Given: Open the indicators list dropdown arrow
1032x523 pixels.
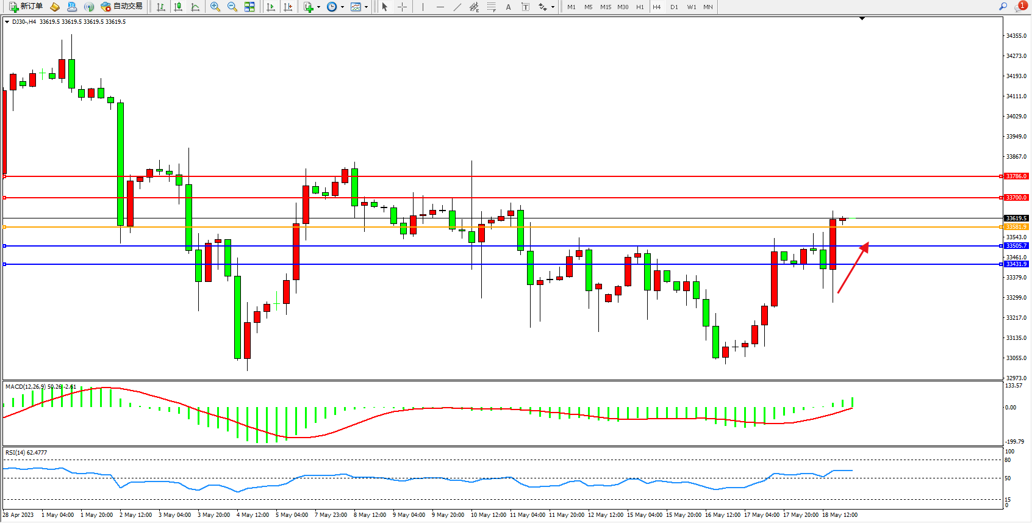Looking at the screenshot, I should (x=318, y=7).
